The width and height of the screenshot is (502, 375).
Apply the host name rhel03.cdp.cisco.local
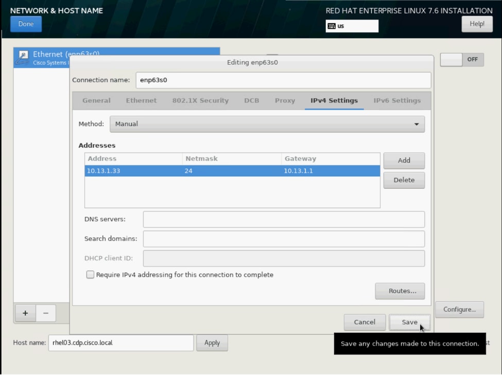212,343
